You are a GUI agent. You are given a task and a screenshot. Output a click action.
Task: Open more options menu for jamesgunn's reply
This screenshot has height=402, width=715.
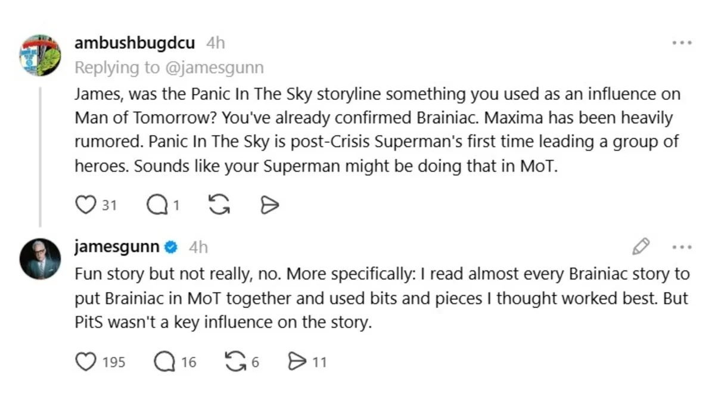pos(682,246)
